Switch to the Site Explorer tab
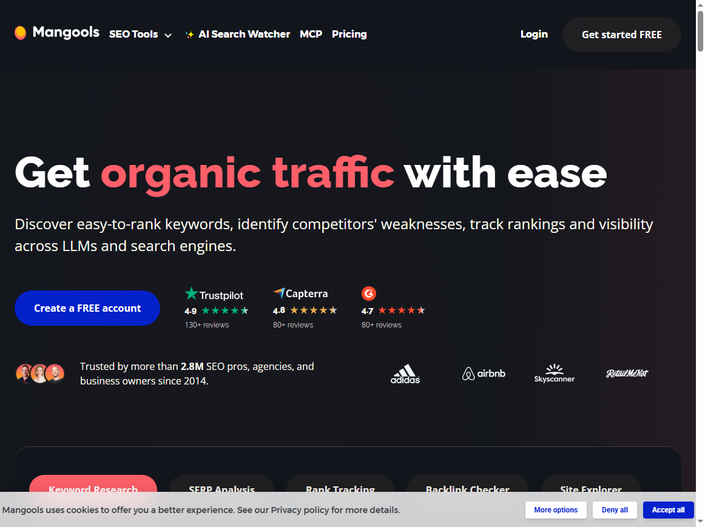This screenshot has height=527, width=705. [x=591, y=483]
